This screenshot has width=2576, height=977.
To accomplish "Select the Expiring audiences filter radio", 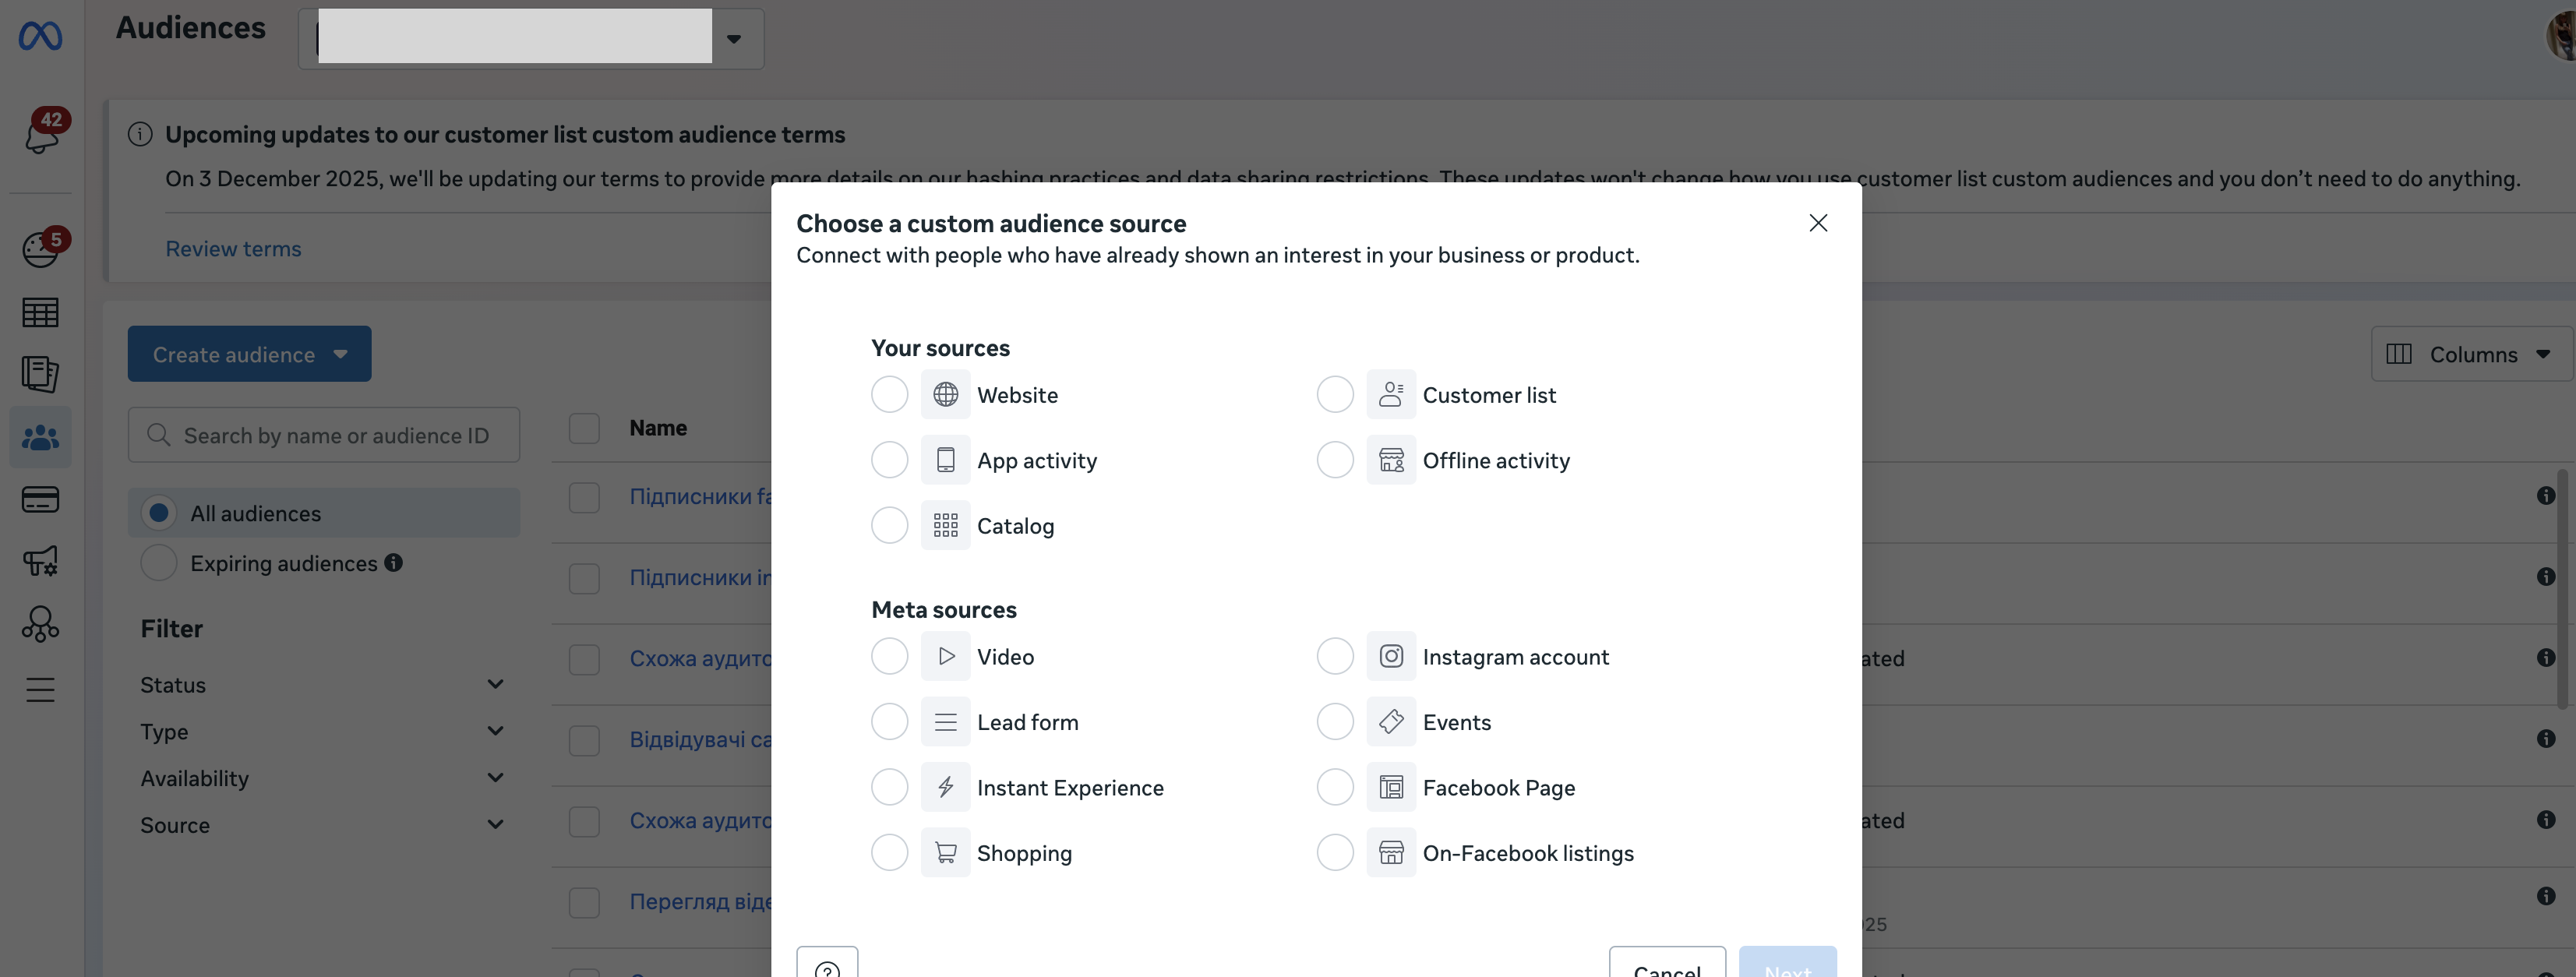I will pos(159,563).
